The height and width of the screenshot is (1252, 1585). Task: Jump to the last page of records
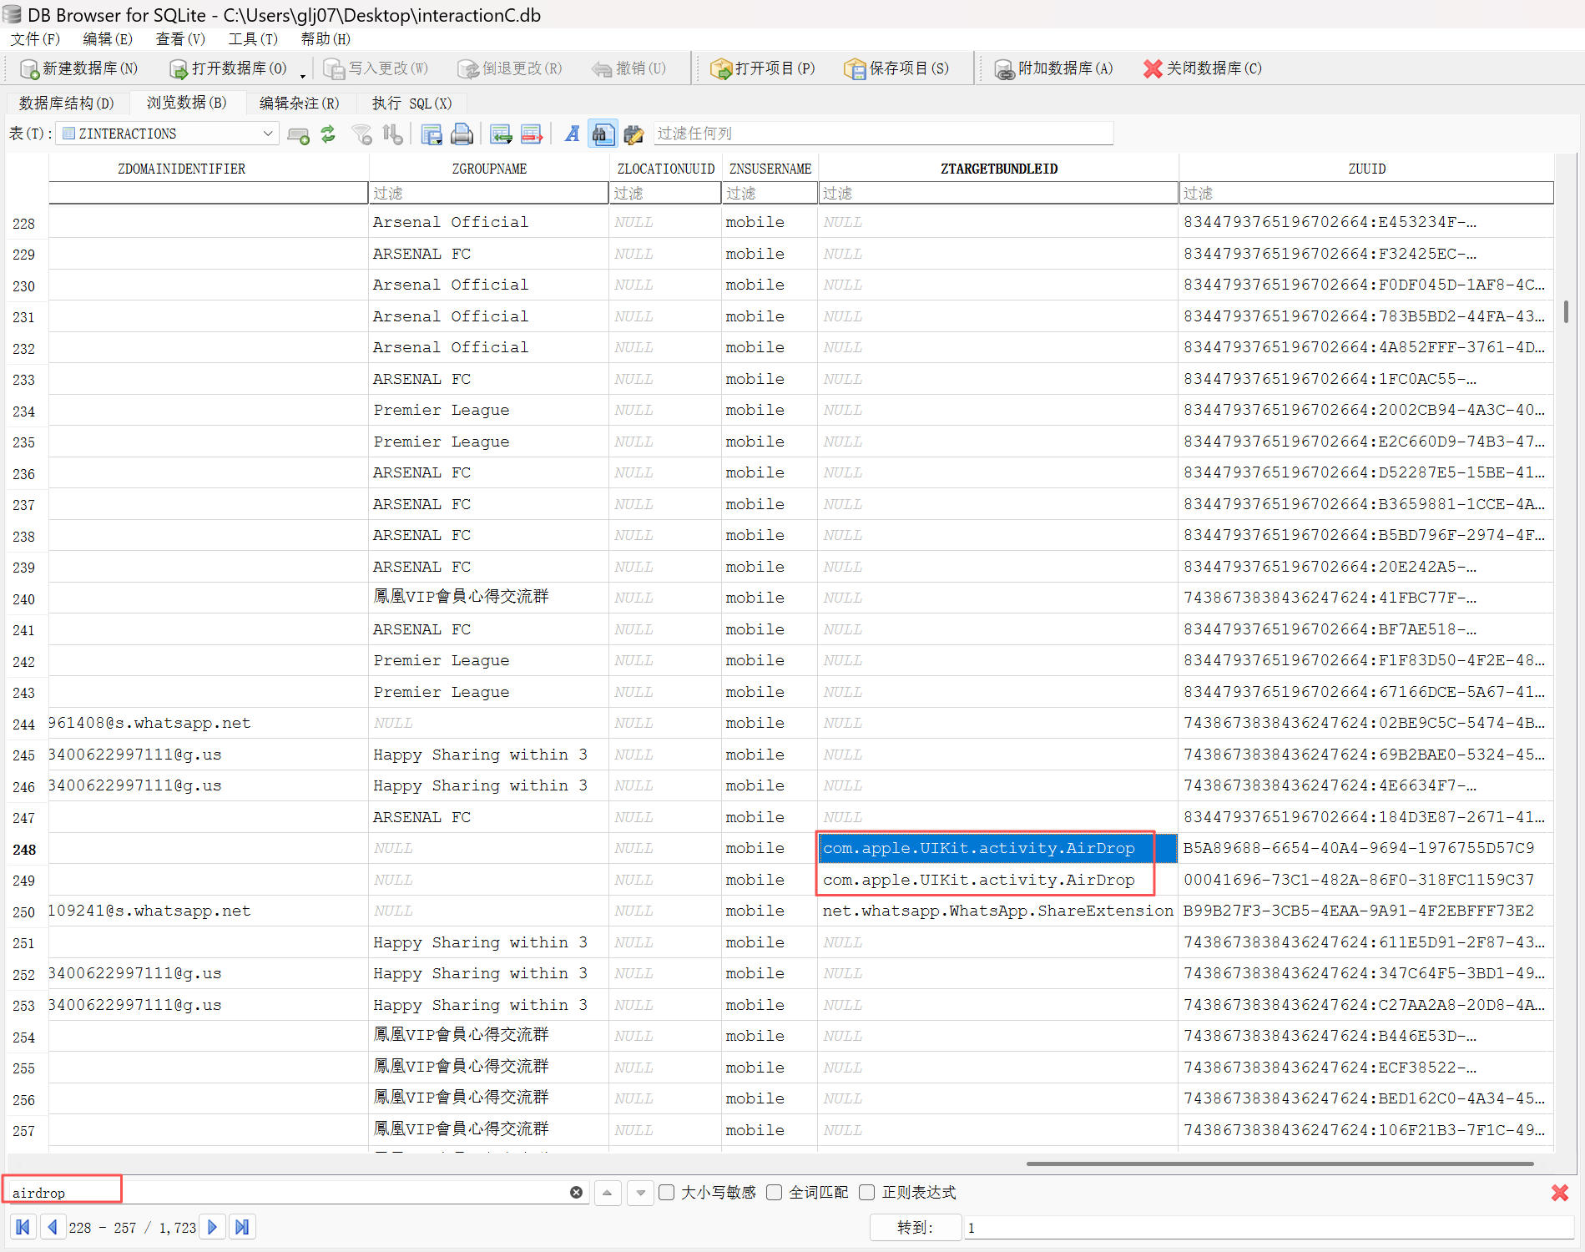click(242, 1227)
